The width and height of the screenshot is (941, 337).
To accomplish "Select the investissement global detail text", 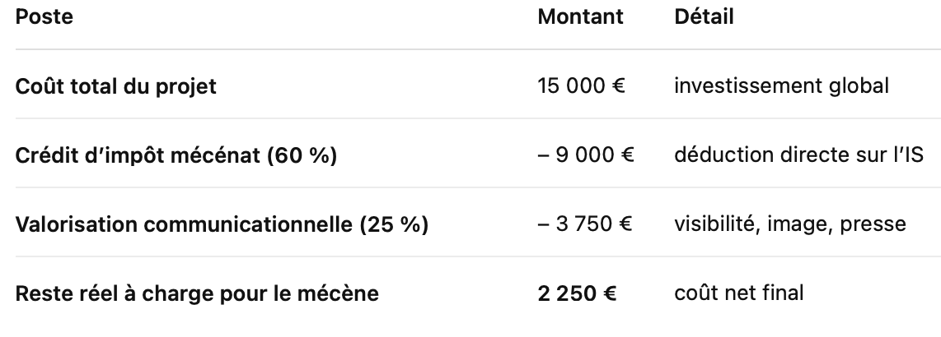I will click(781, 85).
